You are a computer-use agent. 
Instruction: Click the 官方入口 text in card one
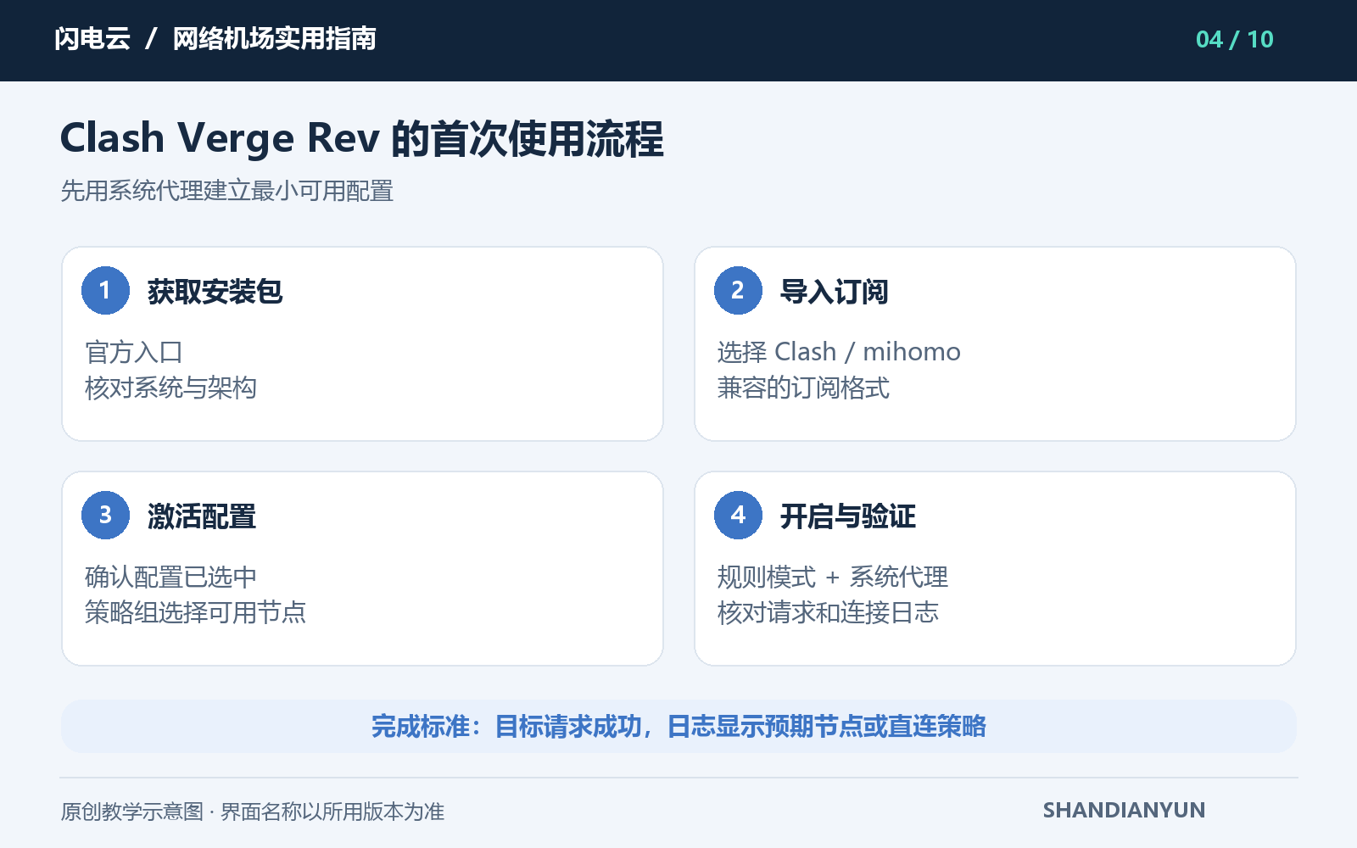coord(134,352)
